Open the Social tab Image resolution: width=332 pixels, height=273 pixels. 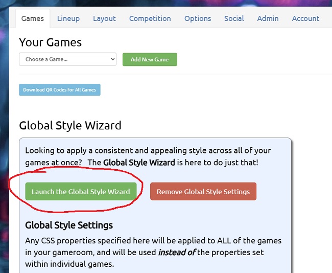234,18
